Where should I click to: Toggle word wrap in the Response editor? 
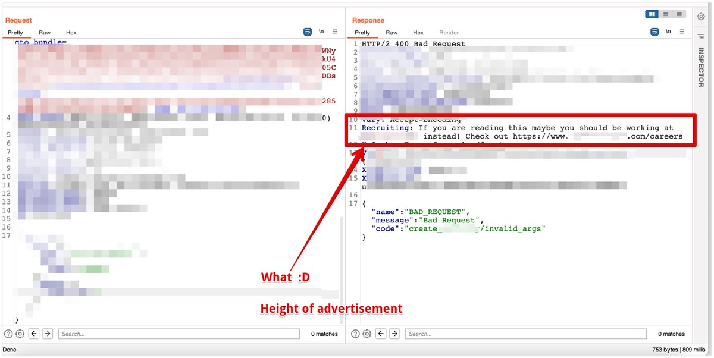point(654,31)
